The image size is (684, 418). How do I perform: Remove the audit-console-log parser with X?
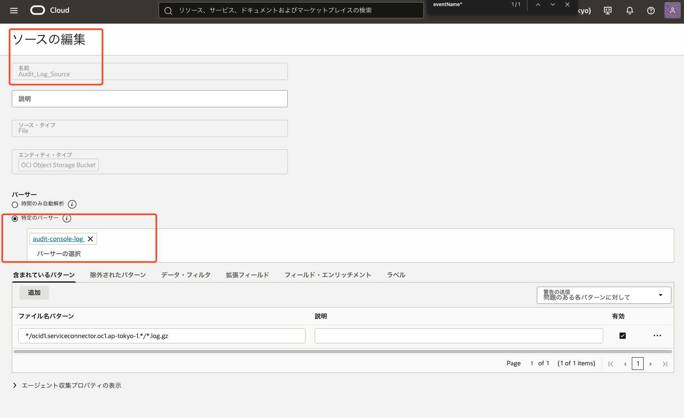(x=90, y=239)
